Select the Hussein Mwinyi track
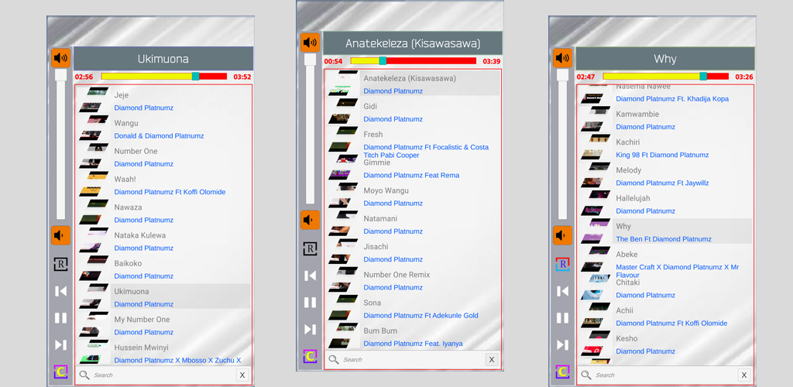 tap(163, 353)
